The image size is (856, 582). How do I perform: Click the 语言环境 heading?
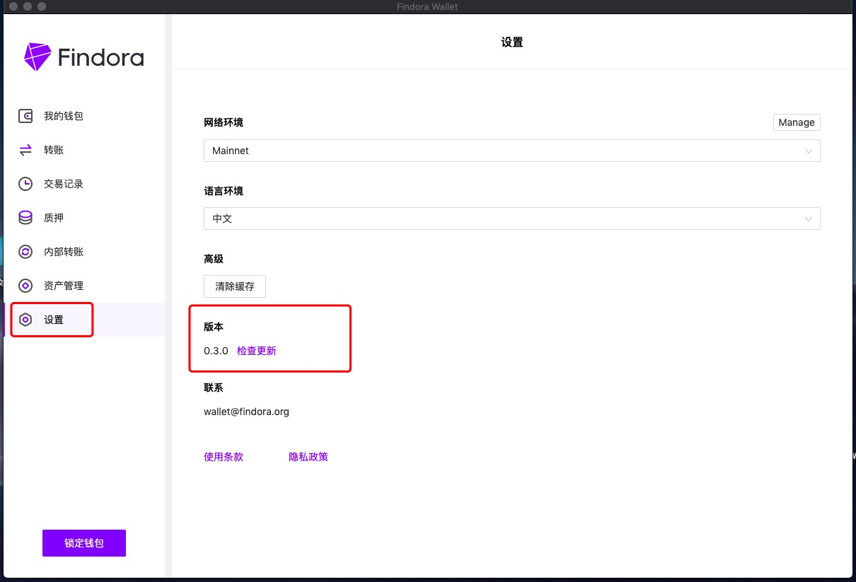click(x=224, y=191)
